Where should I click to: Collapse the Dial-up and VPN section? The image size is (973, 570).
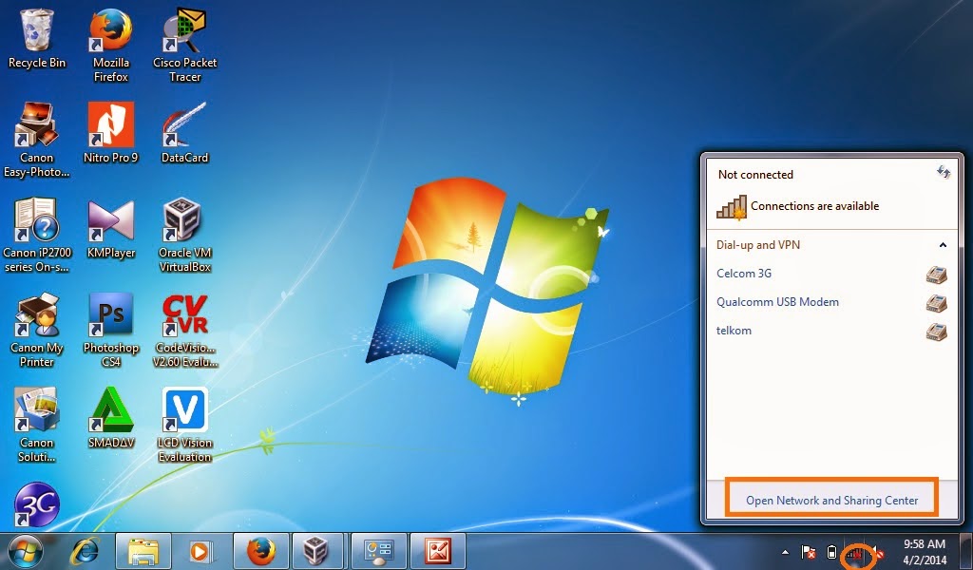tap(943, 245)
